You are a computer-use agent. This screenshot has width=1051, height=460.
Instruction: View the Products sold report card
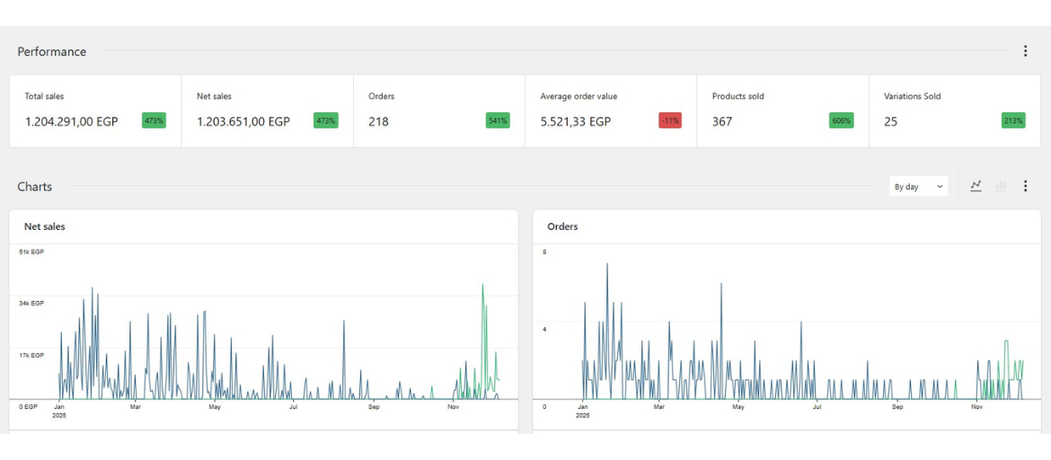pos(782,111)
